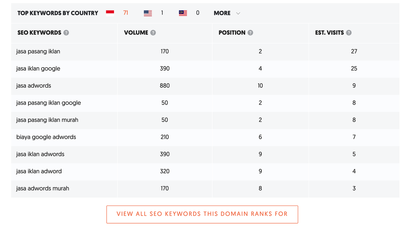407x231 pixels.
Task: Open the 'jasa adwords' keyword
Action: 34,85
